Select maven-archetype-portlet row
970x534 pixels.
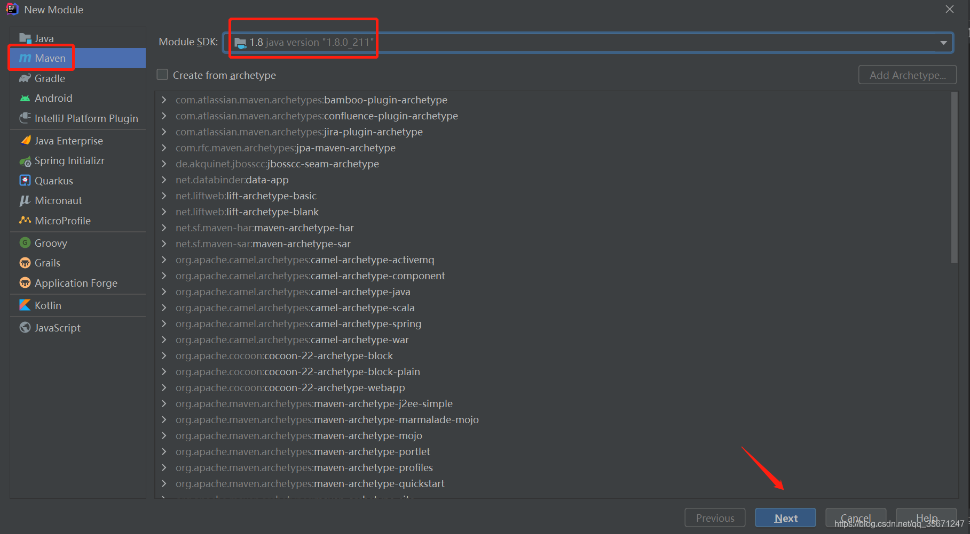[553, 451]
